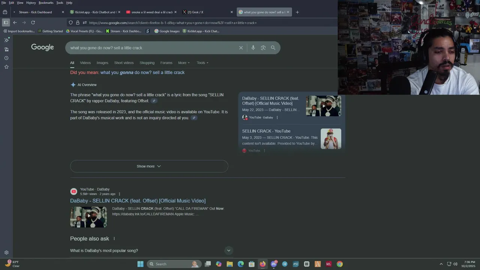This screenshot has height=270, width=480.
Task: View site info via the padlock icon
Action: pyautogui.click(x=78, y=22)
